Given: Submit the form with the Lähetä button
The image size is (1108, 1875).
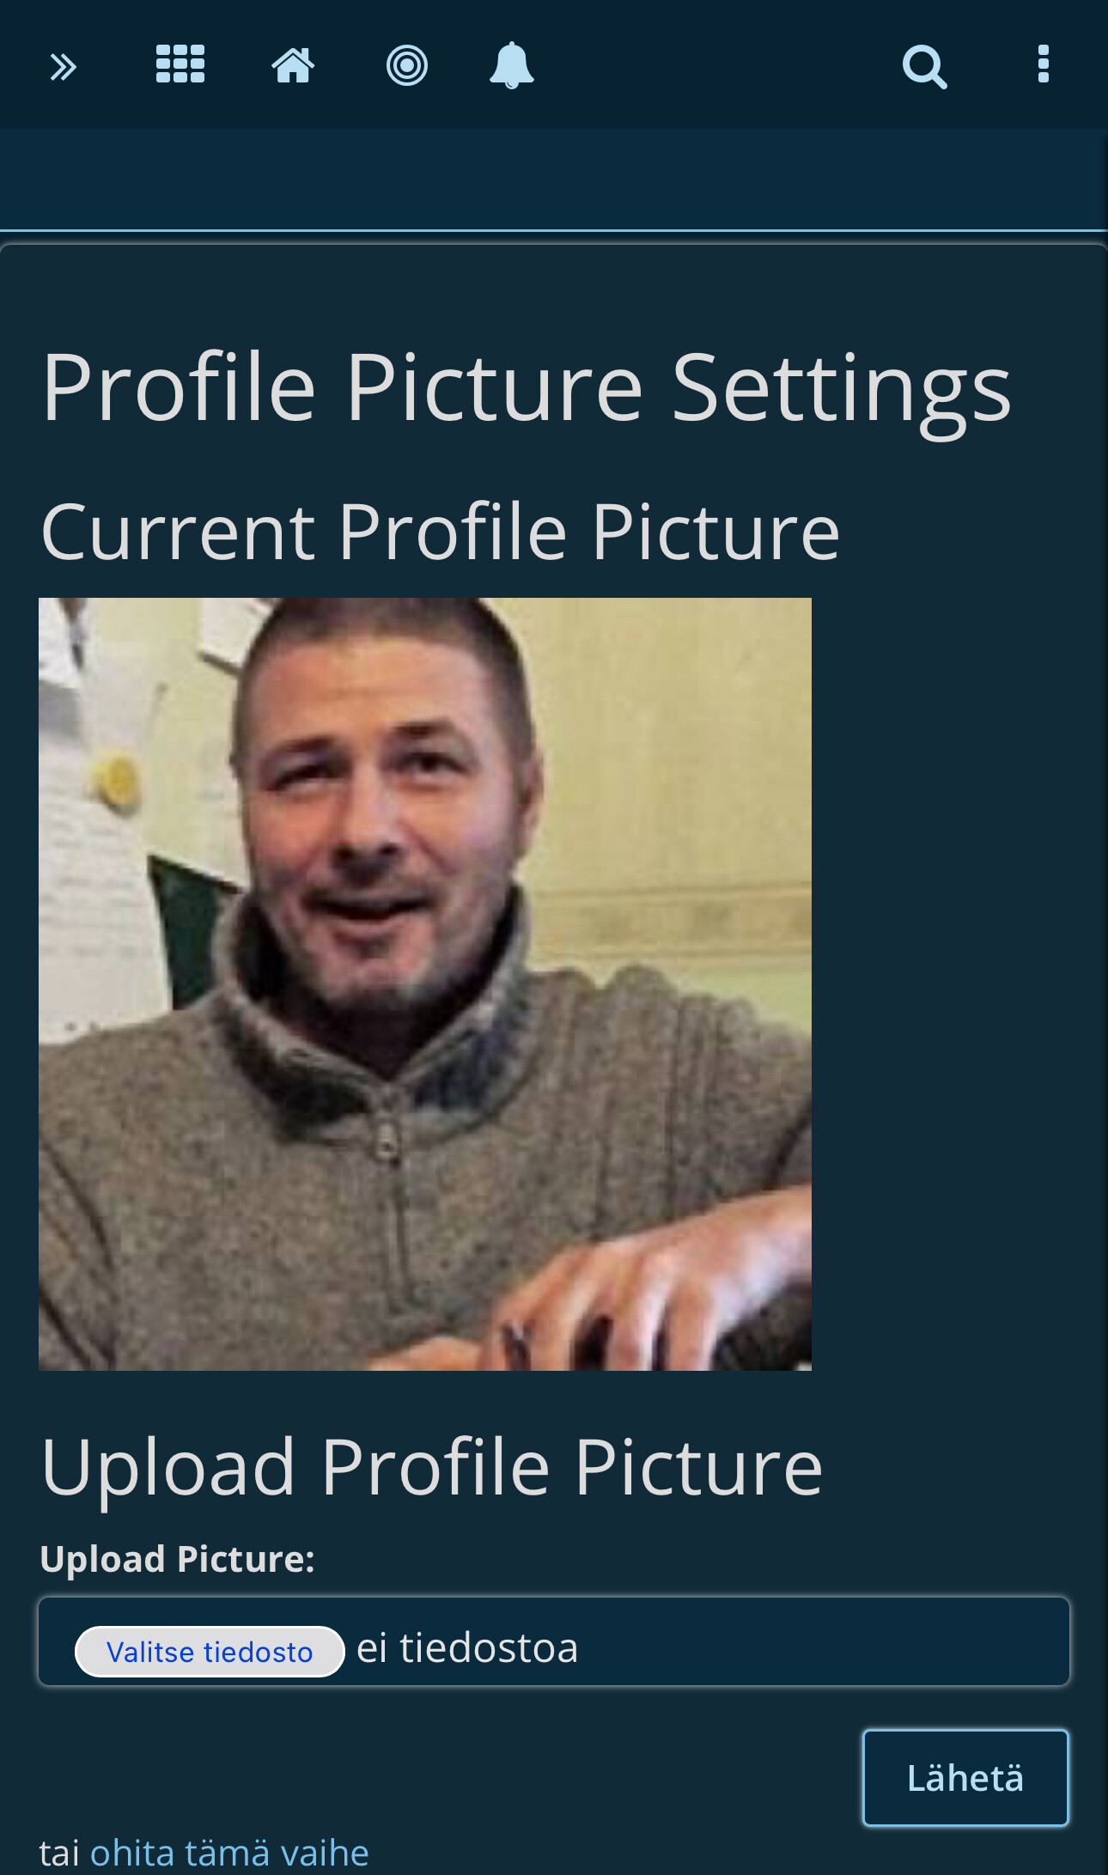Looking at the screenshot, I should tap(965, 1777).
